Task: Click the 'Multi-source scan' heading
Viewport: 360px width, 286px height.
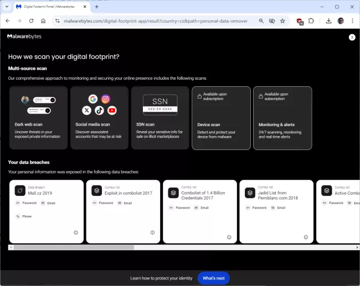Action: pyautogui.click(x=27, y=69)
